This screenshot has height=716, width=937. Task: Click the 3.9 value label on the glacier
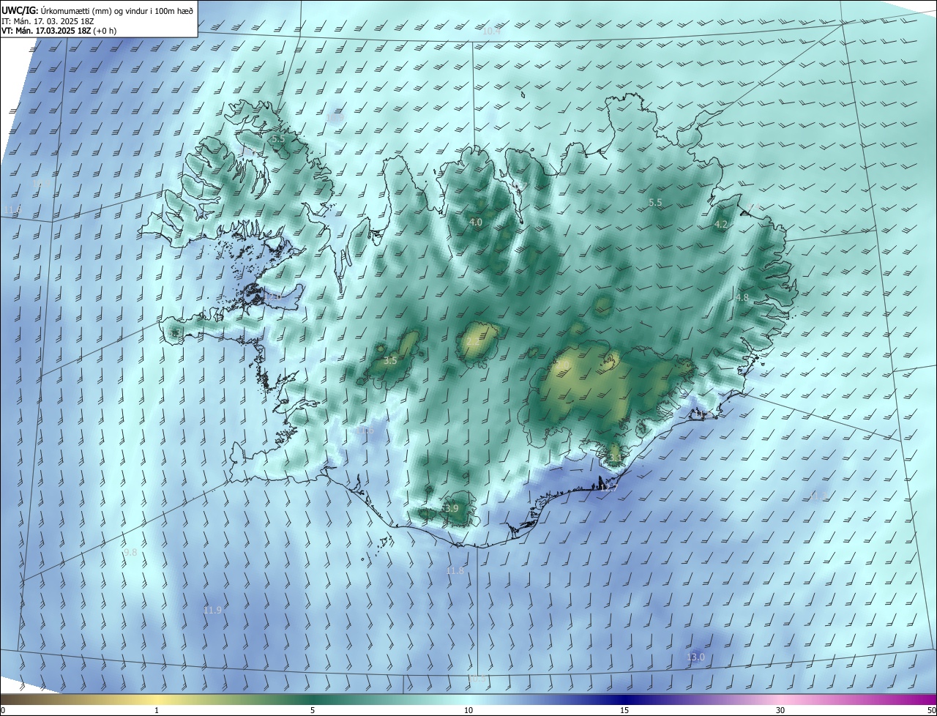[x=451, y=508]
